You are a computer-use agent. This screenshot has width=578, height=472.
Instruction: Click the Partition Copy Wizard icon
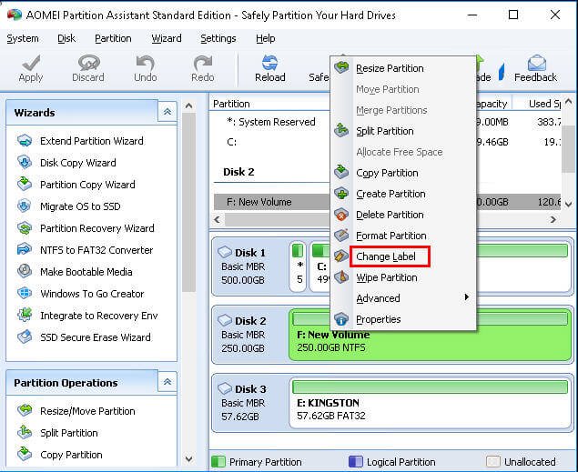pos(25,184)
